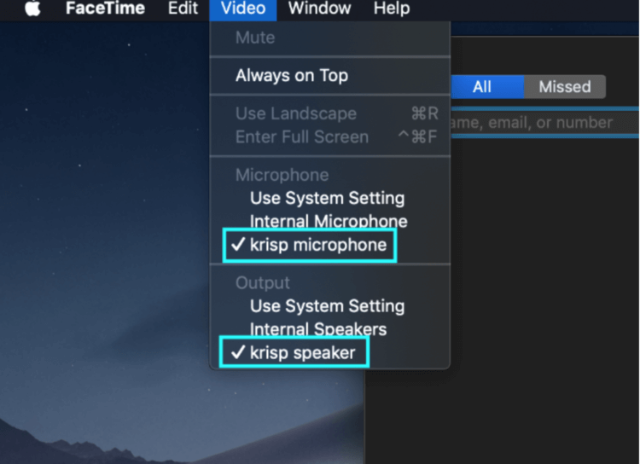The image size is (640, 464).
Task: Click checkmark next to krisp speaker
Action: [x=238, y=352]
